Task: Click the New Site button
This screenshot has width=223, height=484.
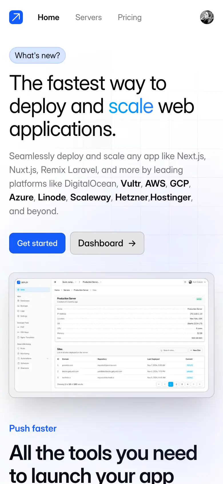Action: (x=196, y=350)
